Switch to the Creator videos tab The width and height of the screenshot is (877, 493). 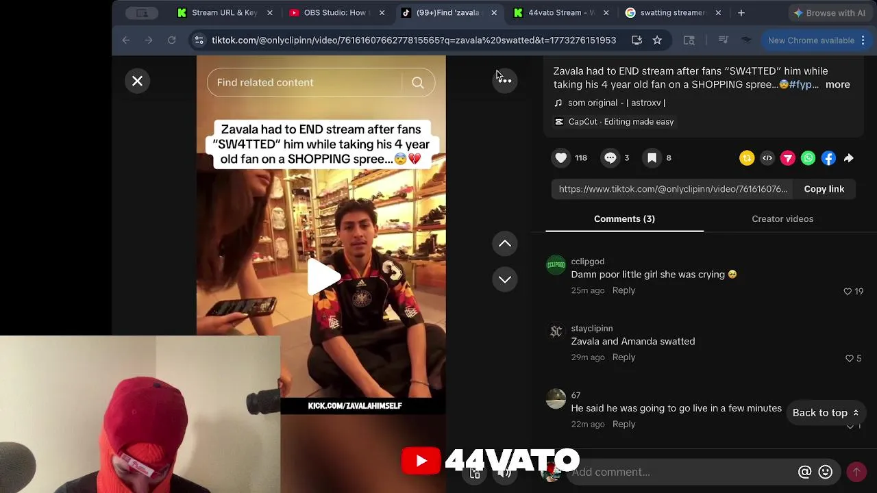point(782,219)
